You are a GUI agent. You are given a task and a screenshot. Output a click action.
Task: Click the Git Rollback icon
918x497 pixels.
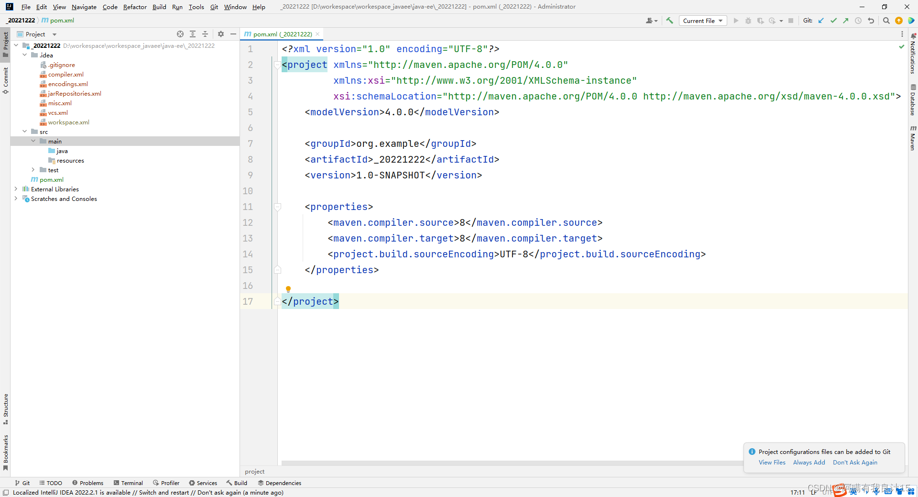click(871, 21)
